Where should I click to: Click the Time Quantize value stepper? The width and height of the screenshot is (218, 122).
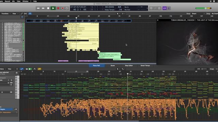click(8, 80)
